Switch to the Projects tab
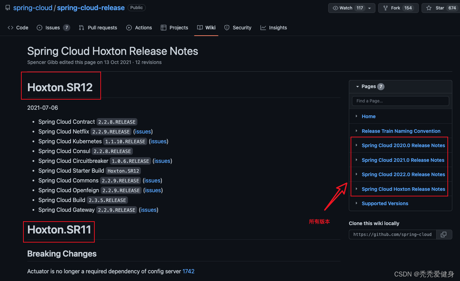Screen dimensions: 460x281 click(174, 28)
